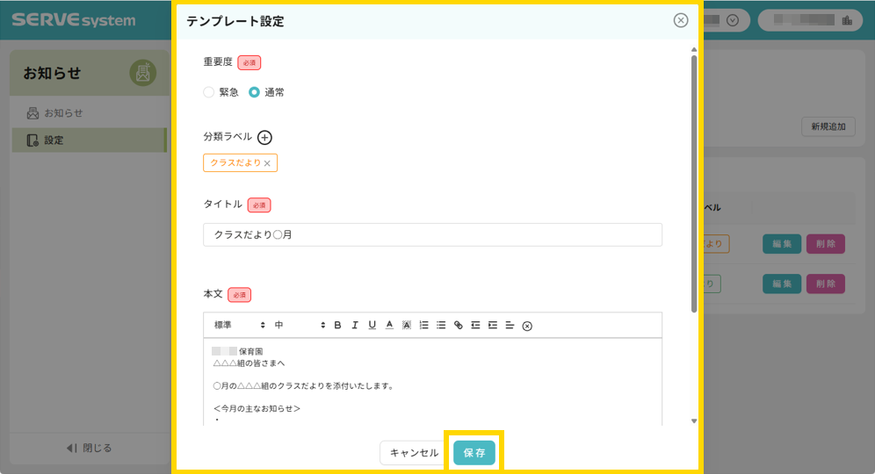Click the 保存 button
This screenshot has height=474, width=875.
(x=474, y=453)
